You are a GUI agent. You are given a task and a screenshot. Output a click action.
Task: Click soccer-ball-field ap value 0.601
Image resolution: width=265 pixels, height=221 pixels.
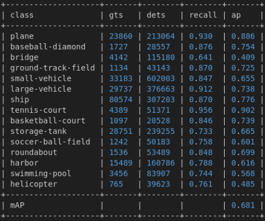click(x=243, y=141)
